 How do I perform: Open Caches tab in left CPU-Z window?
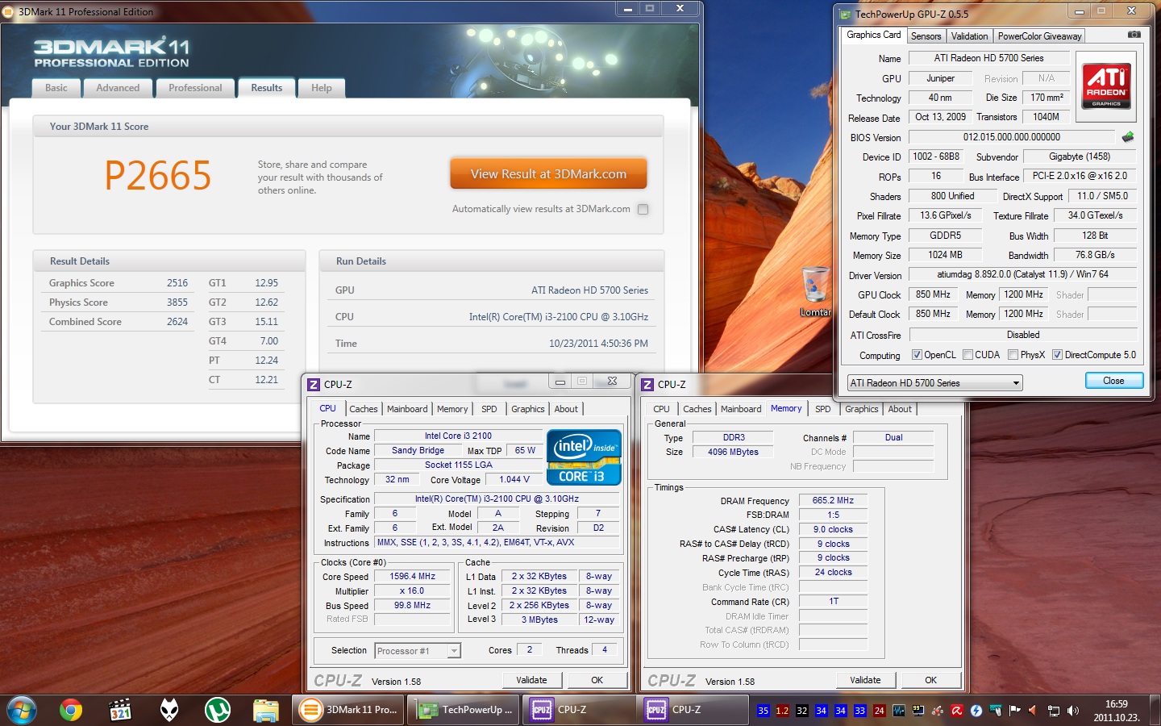point(364,409)
